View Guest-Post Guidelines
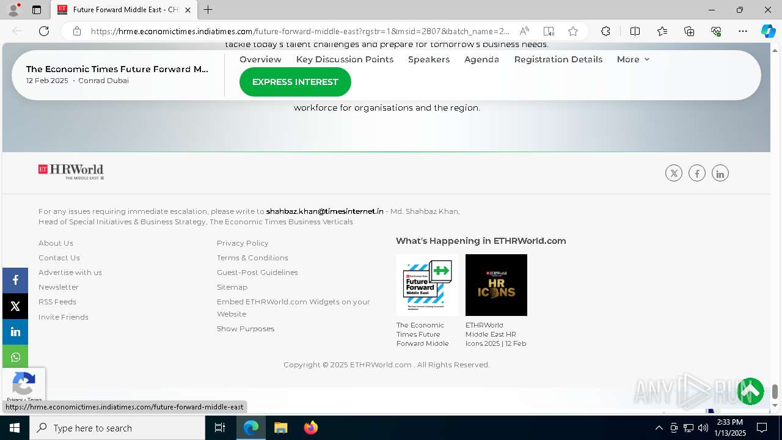 (x=257, y=273)
